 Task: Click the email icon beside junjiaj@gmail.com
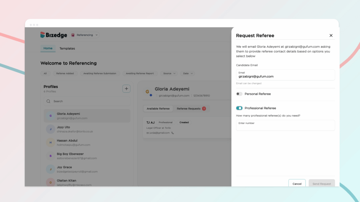point(148,133)
